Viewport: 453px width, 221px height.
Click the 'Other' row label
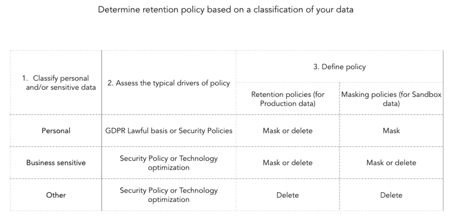pos(56,195)
